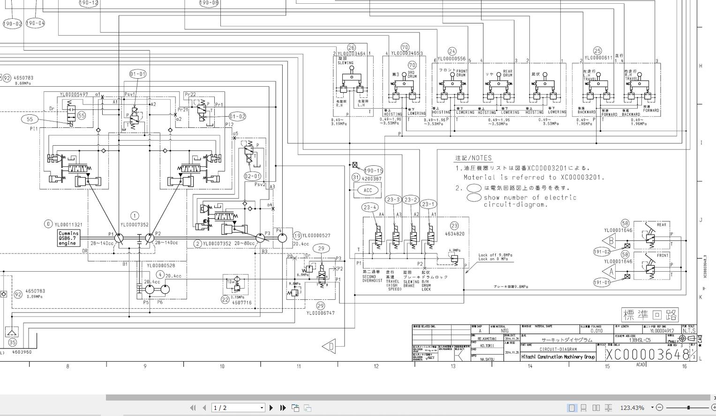
Task: Click the 123.43% zoom value
Action: click(632, 408)
